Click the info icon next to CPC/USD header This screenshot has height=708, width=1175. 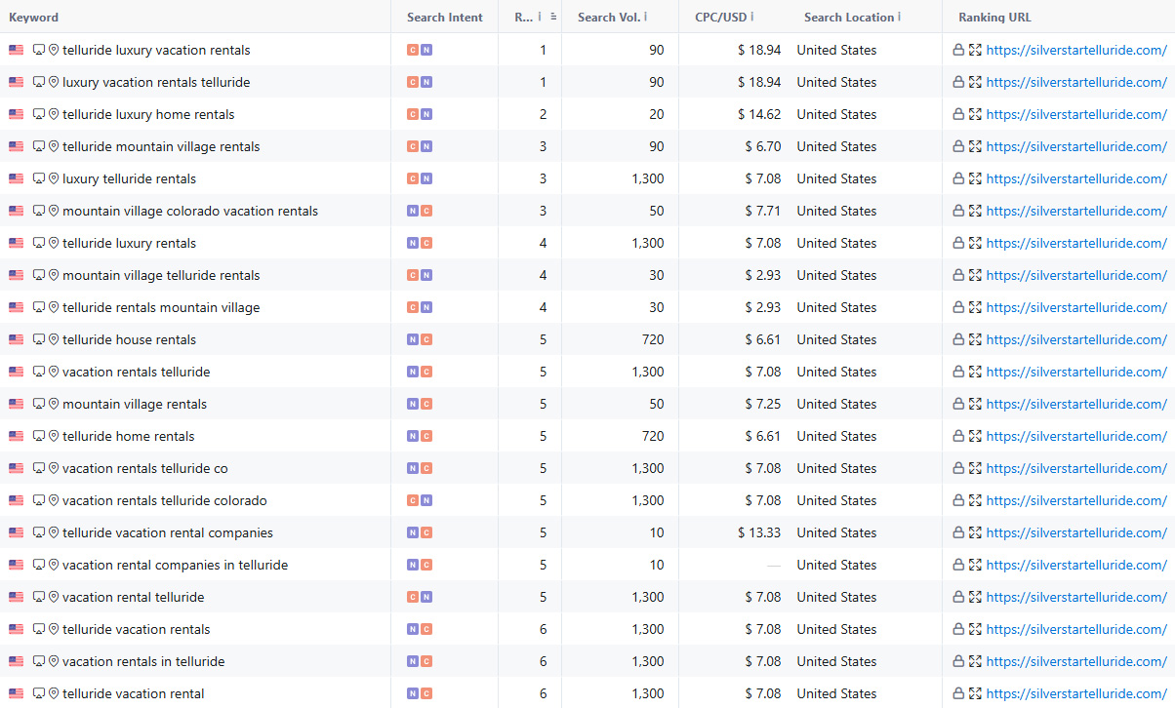(751, 17)
